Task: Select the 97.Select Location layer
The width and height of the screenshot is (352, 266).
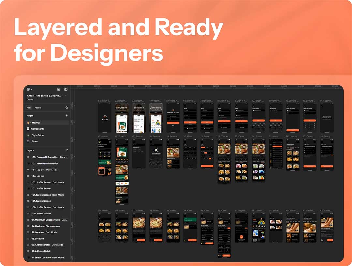Action: [x=41, y=258]
